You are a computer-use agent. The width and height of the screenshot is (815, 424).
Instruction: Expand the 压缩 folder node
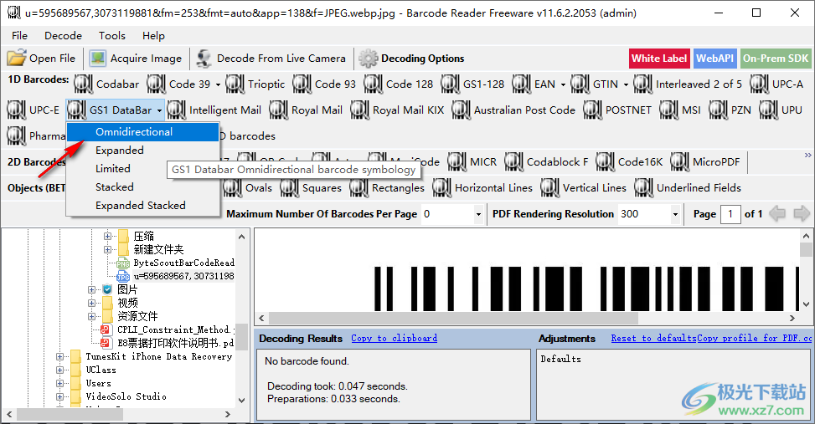(107, 236)
